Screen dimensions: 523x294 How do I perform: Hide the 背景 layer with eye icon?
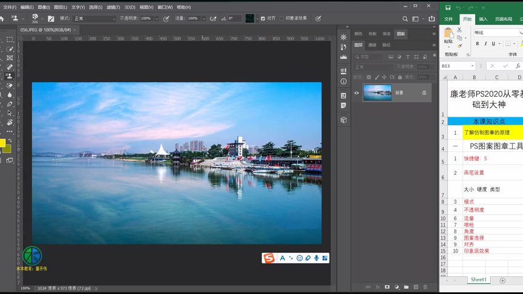357,93
